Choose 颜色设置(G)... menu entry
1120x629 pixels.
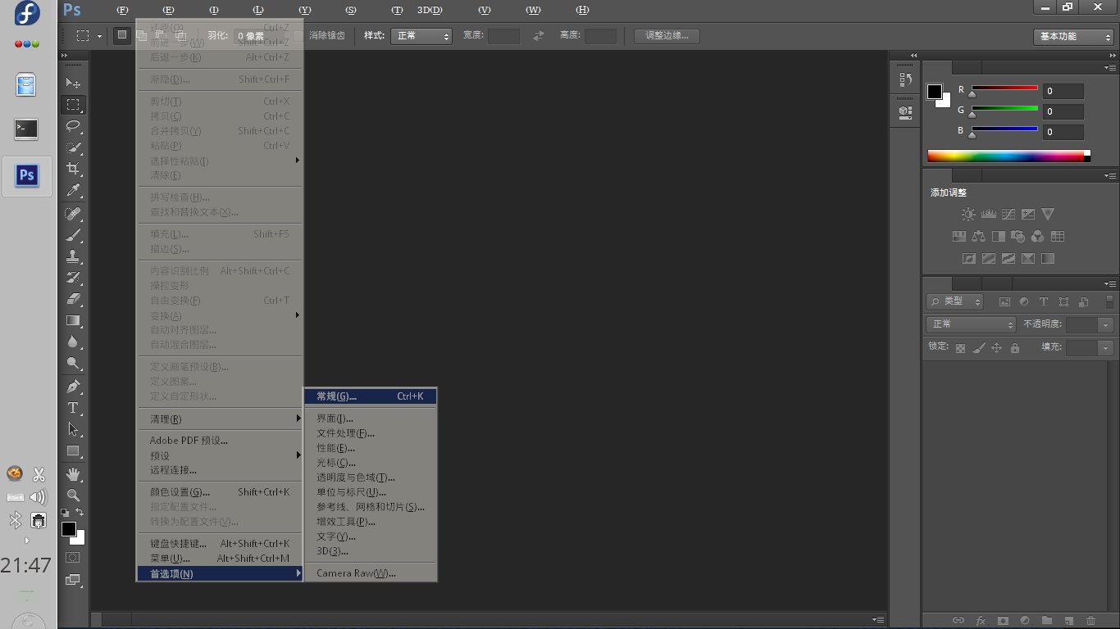coord(220,492)
